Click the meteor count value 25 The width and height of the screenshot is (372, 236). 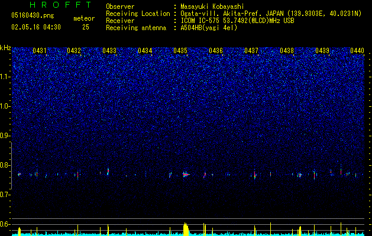tap(86, 27)
